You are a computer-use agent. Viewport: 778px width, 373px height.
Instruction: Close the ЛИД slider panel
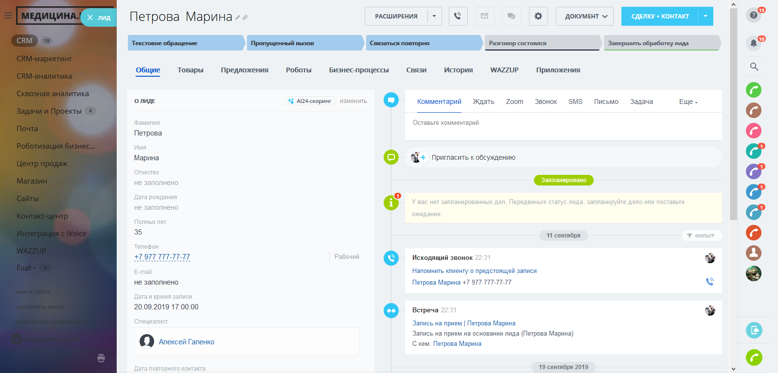point(90,18)
